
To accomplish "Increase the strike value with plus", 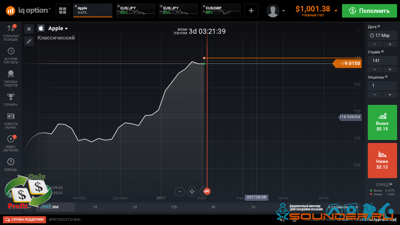I will tap(390, 69).
